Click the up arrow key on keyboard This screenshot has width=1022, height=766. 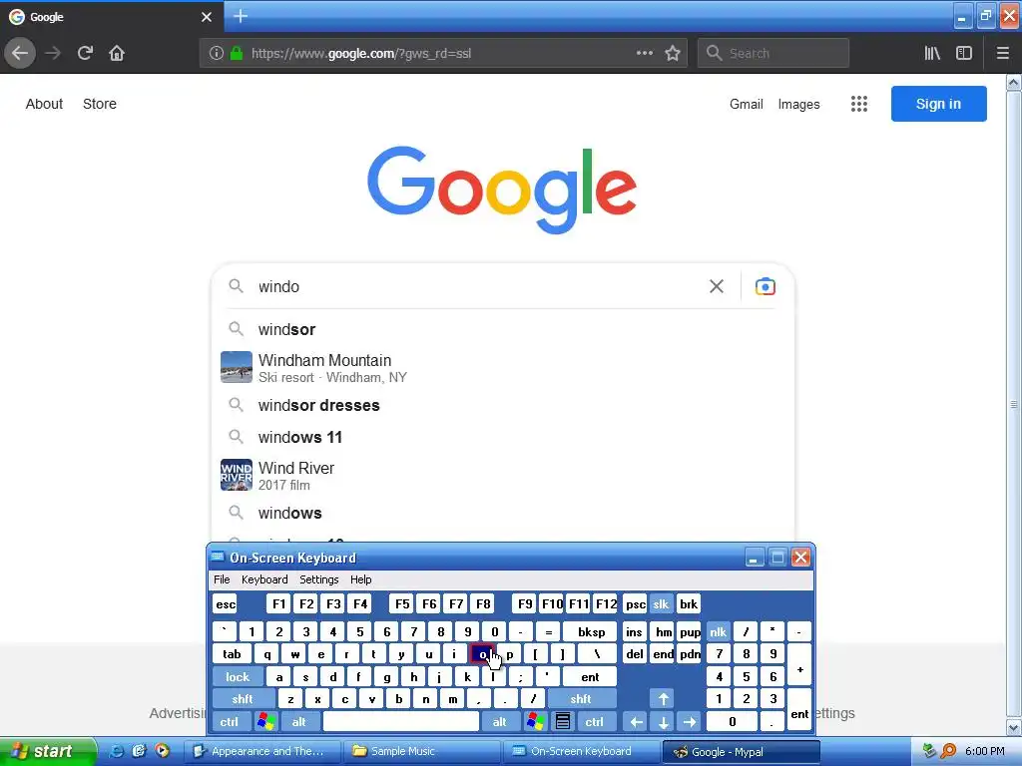663,699
